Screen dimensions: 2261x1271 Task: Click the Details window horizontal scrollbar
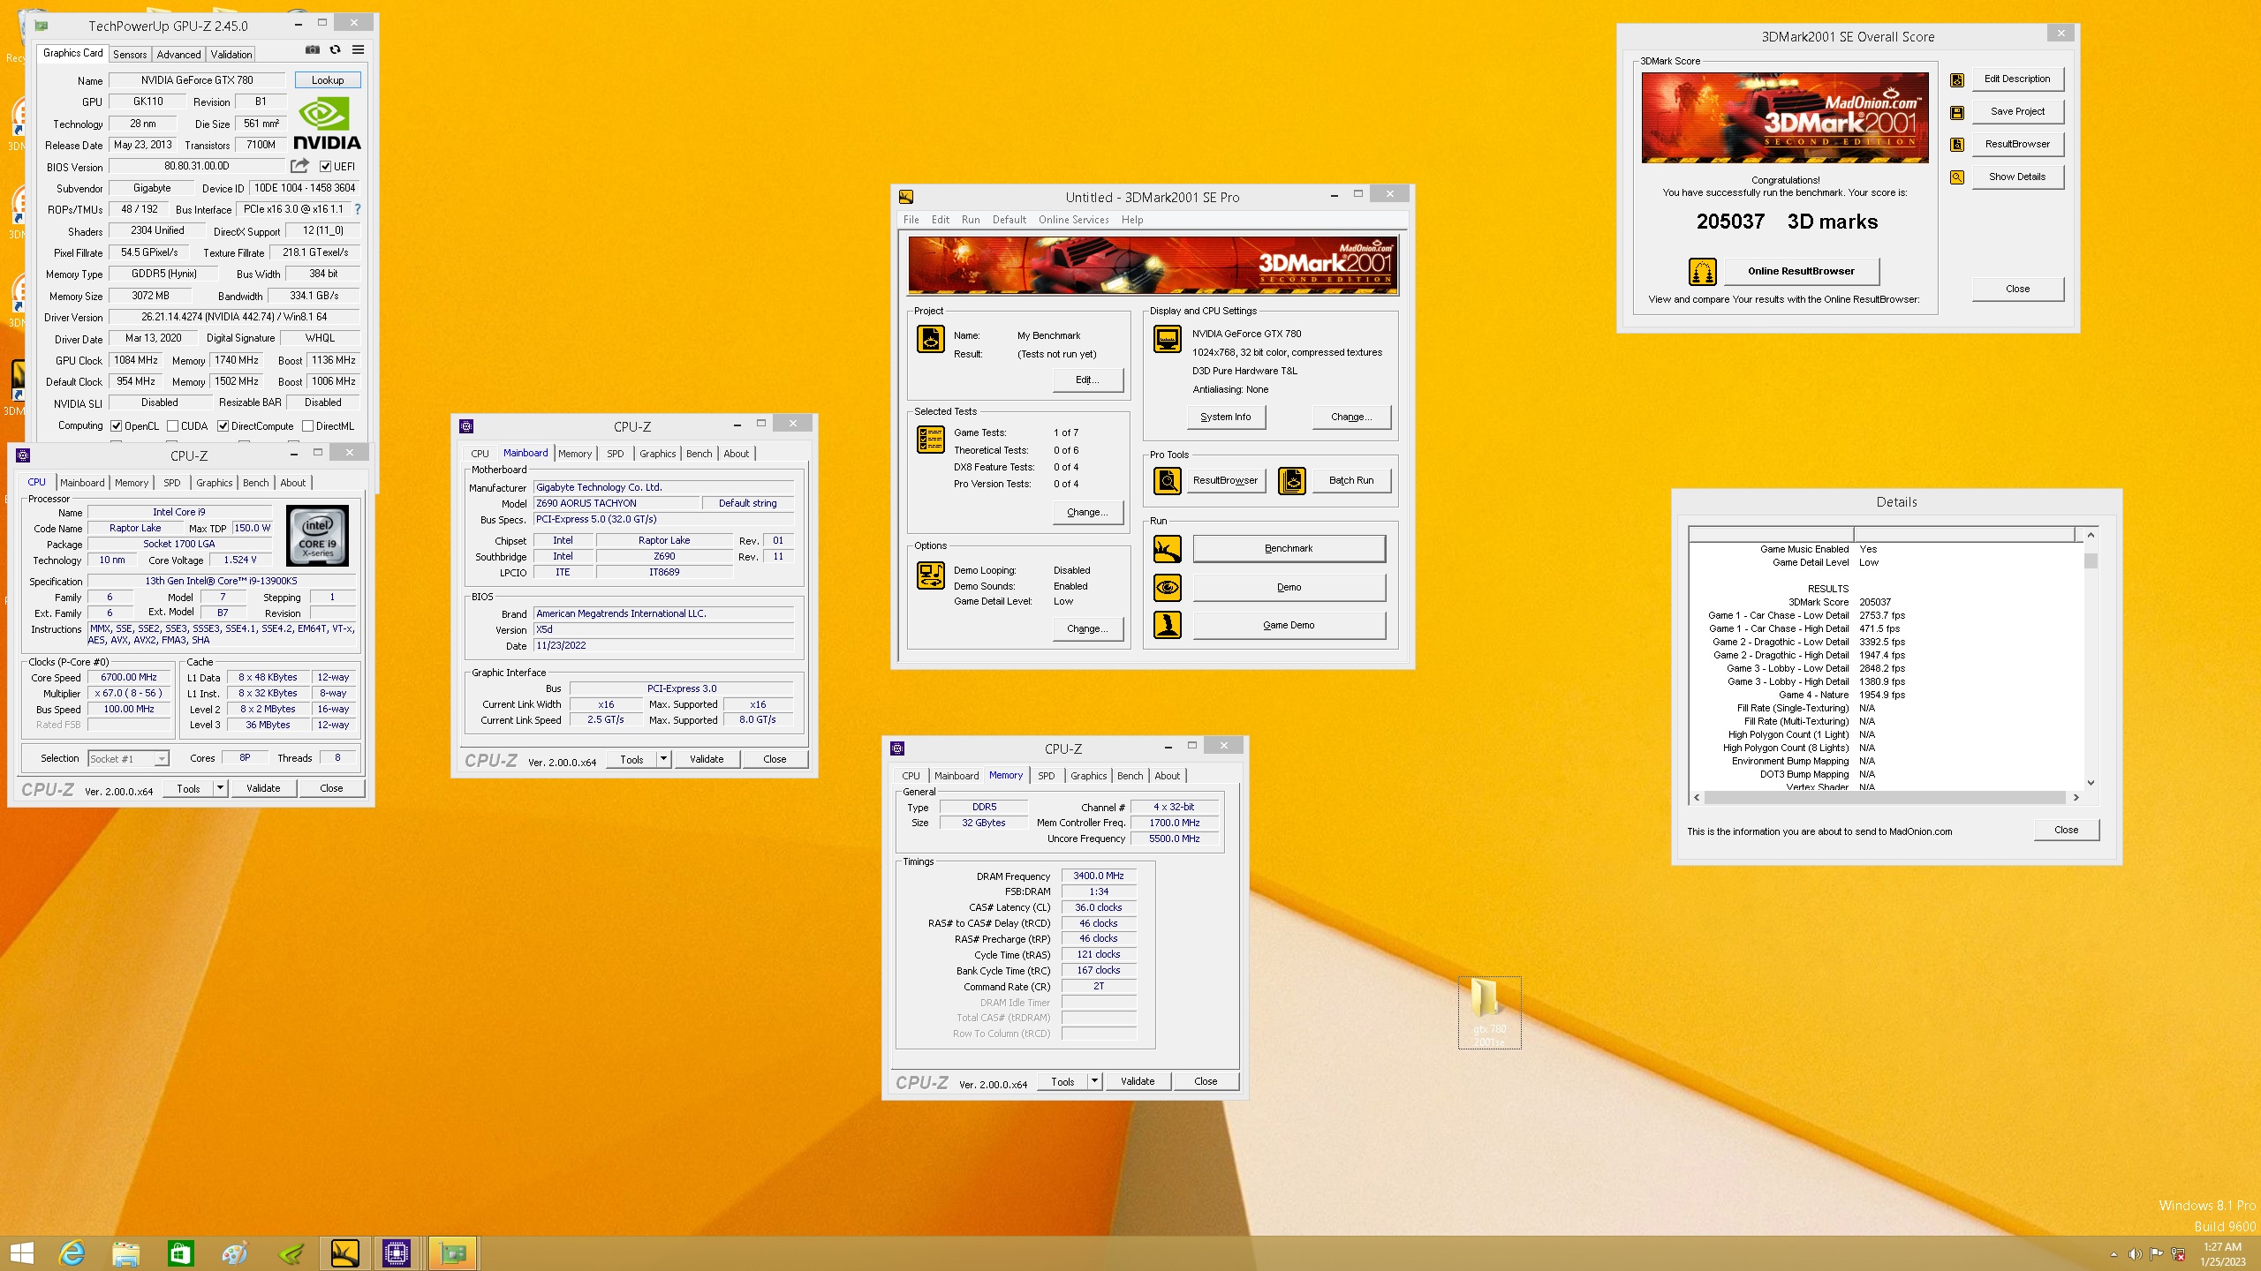coord(1885,797)
